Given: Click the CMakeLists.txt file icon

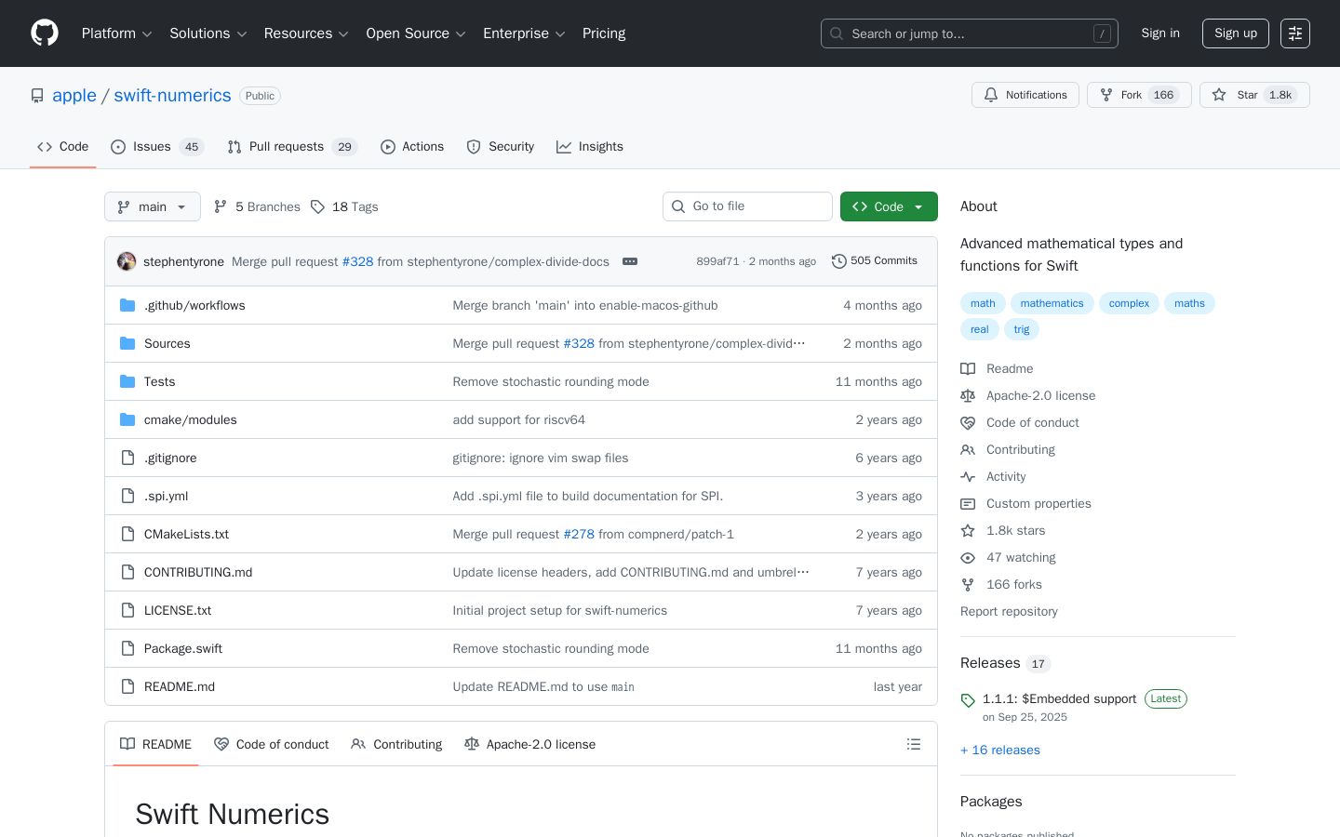Looking at the screenshot, I should tap(127, 534).
